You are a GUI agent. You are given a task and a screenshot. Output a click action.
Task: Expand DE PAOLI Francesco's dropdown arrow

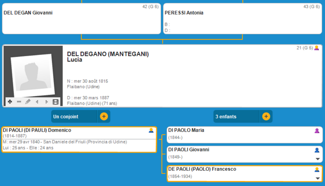[x=317, y=178]
